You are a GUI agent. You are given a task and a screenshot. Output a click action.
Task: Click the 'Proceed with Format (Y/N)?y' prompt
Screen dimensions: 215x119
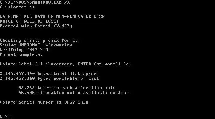point(36,26)
